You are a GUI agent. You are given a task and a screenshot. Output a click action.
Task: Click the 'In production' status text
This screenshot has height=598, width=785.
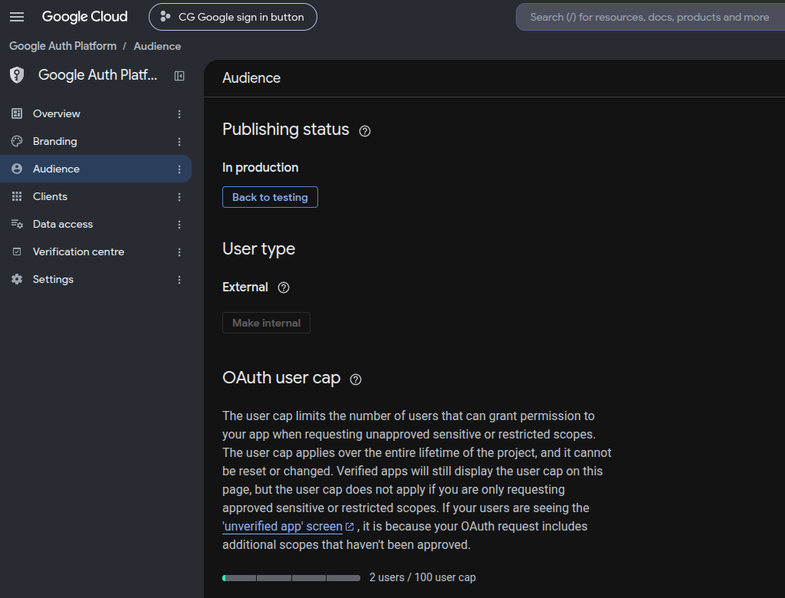pyautogui.click(x=261, y=167)
